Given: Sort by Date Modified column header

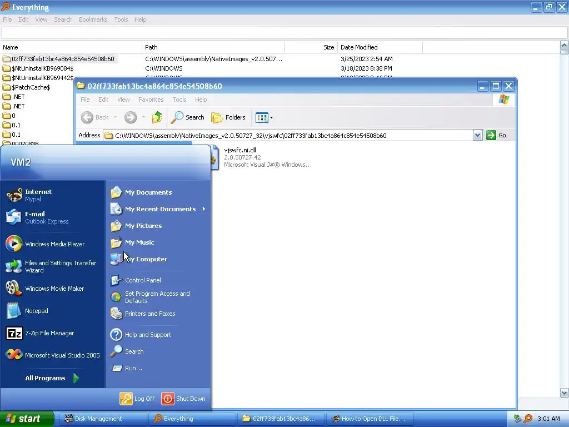Looking at the screenshot, I should point(380,47).
